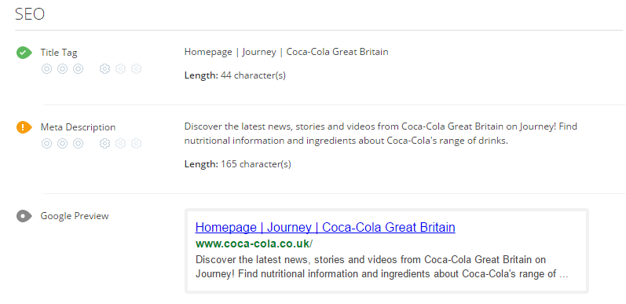The width and height of the screenshot is (626, 304).
Task: Click the middle gear icon under Meta Description
Action: click(x=121, y=143)
